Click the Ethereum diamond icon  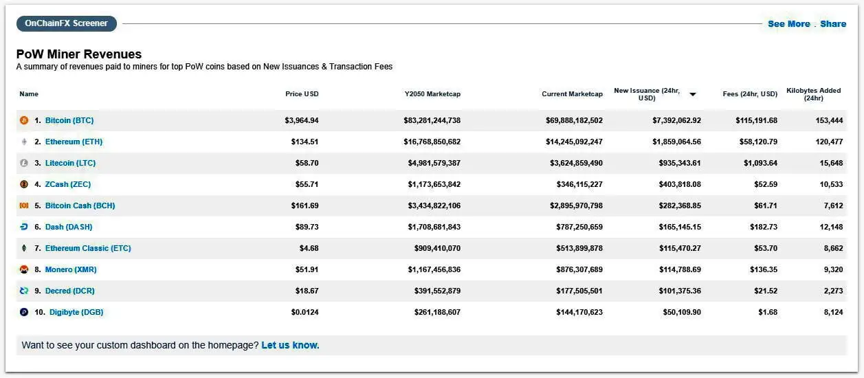coord(24,142)
